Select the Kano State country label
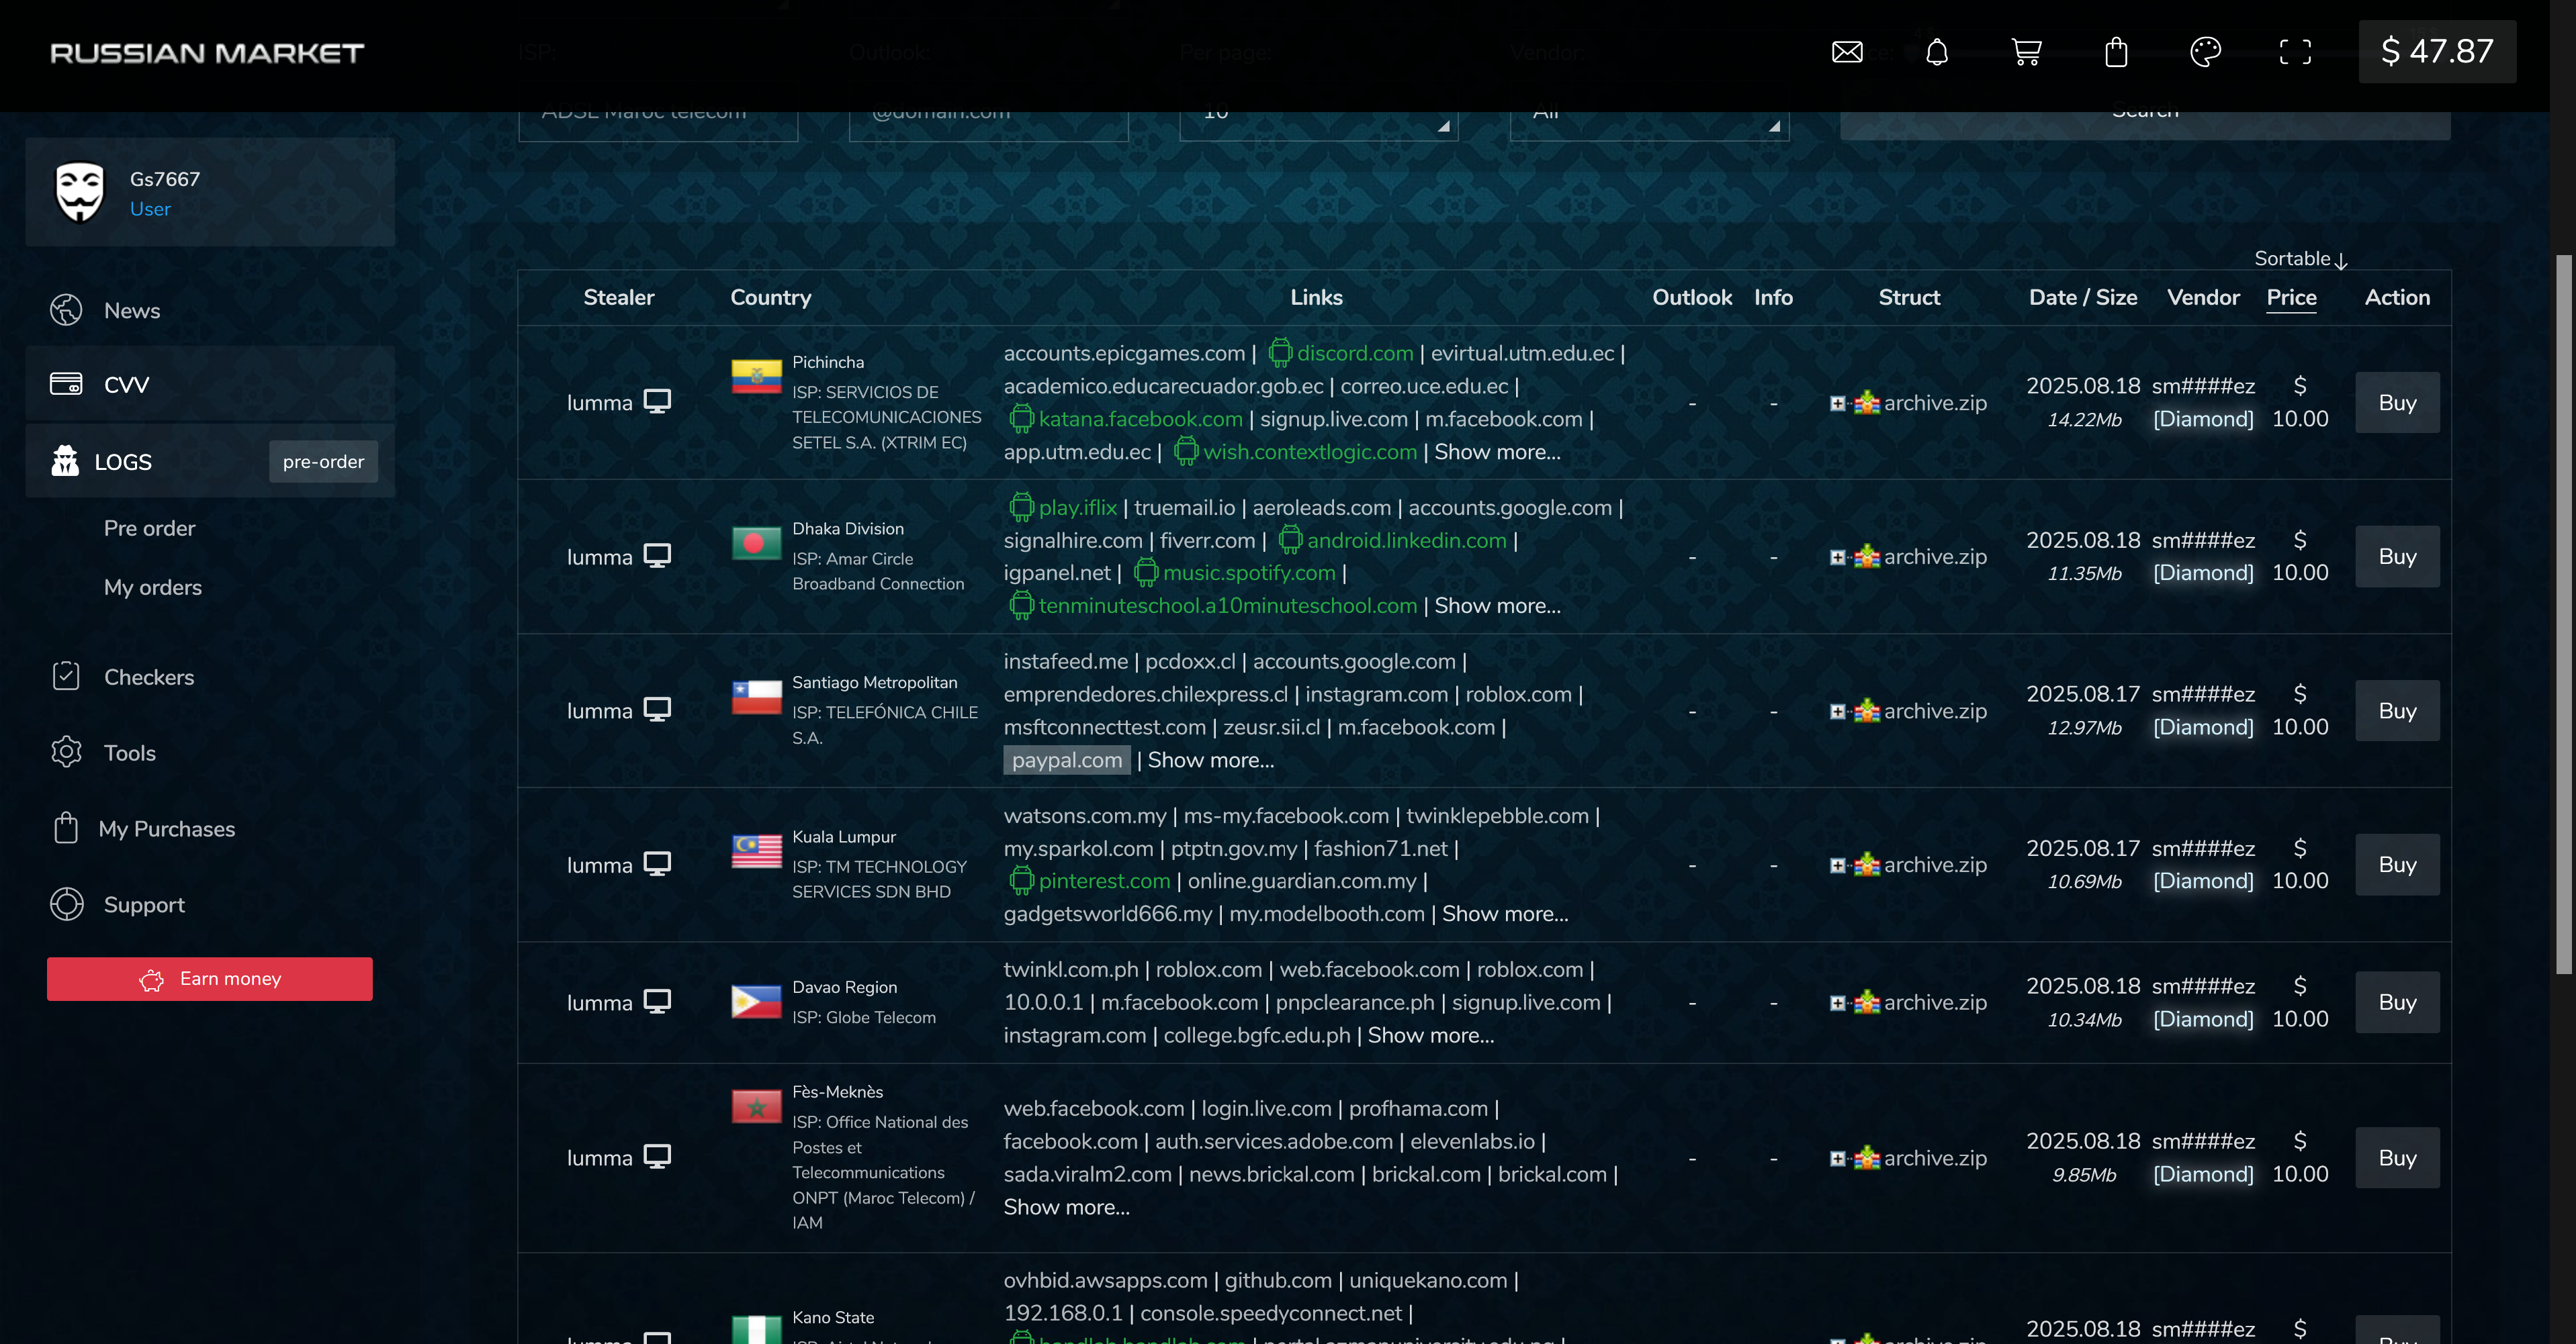The height and width of the screenshot is (1344, 2576). [x=832, y=1317]
